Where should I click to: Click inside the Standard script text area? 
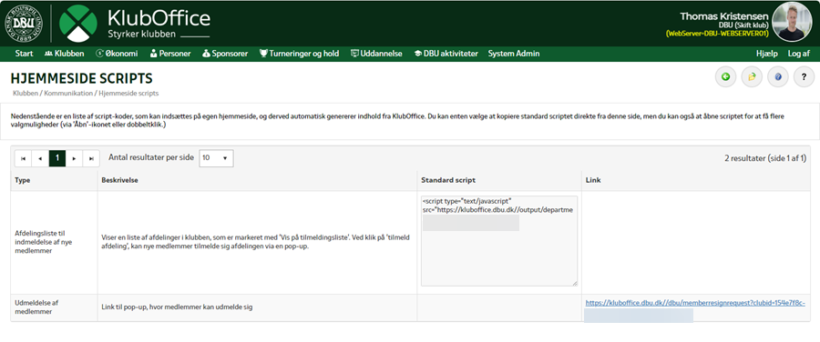(499, 241)
